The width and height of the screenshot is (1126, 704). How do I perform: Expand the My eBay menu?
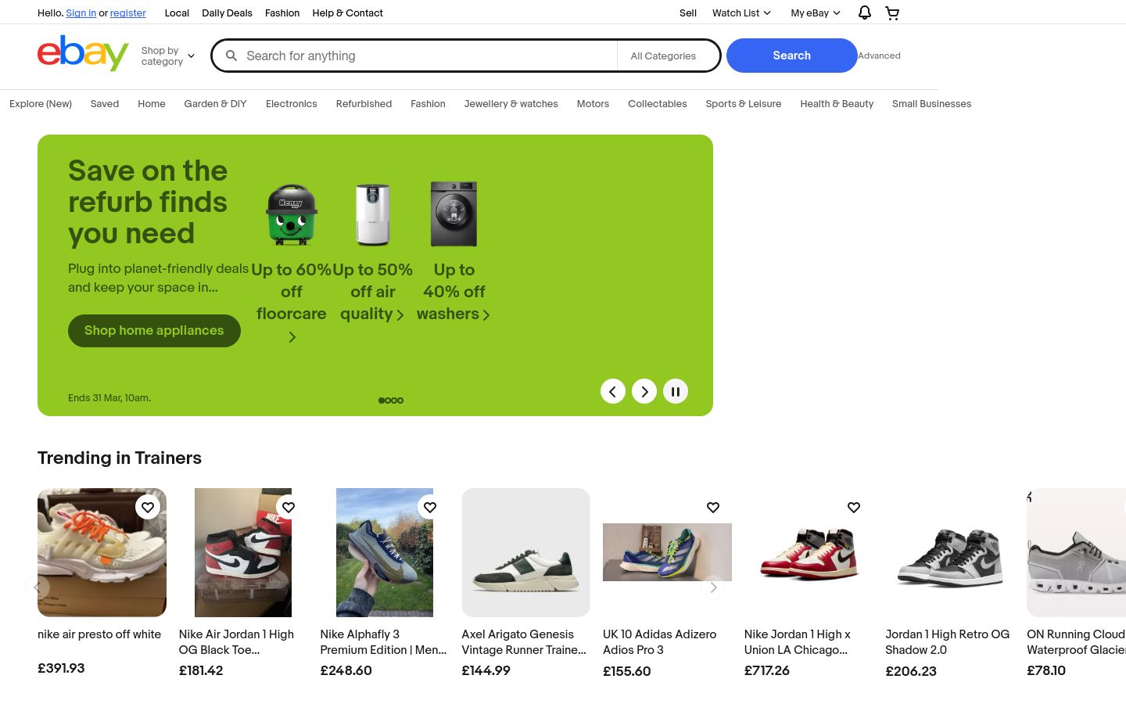tap(815, 13)
